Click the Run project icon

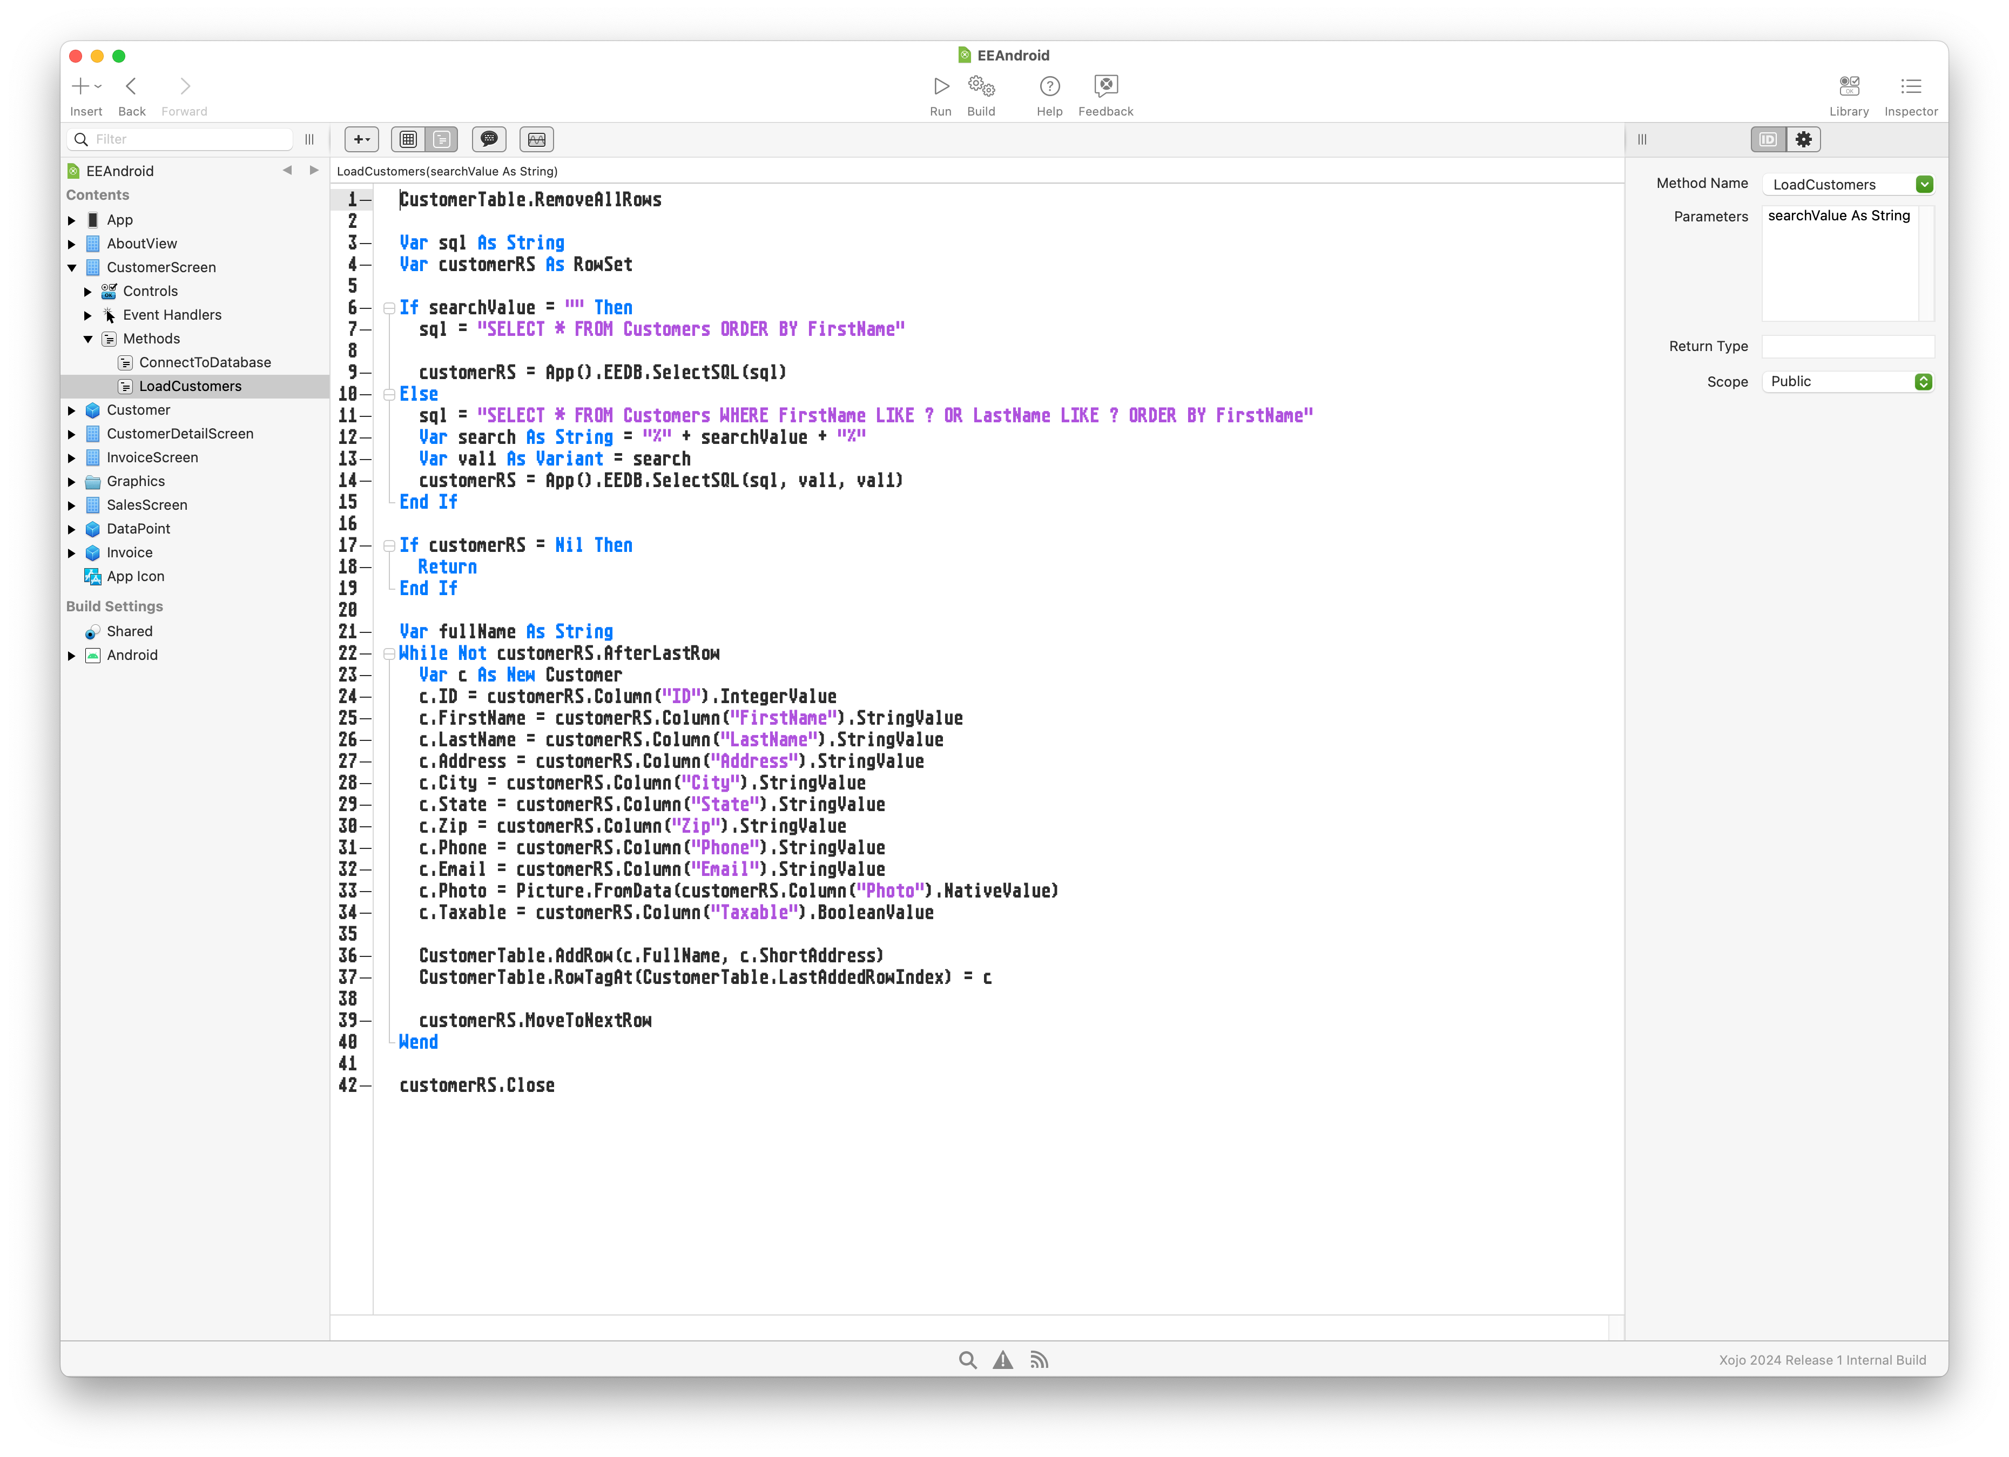point(941,87)
